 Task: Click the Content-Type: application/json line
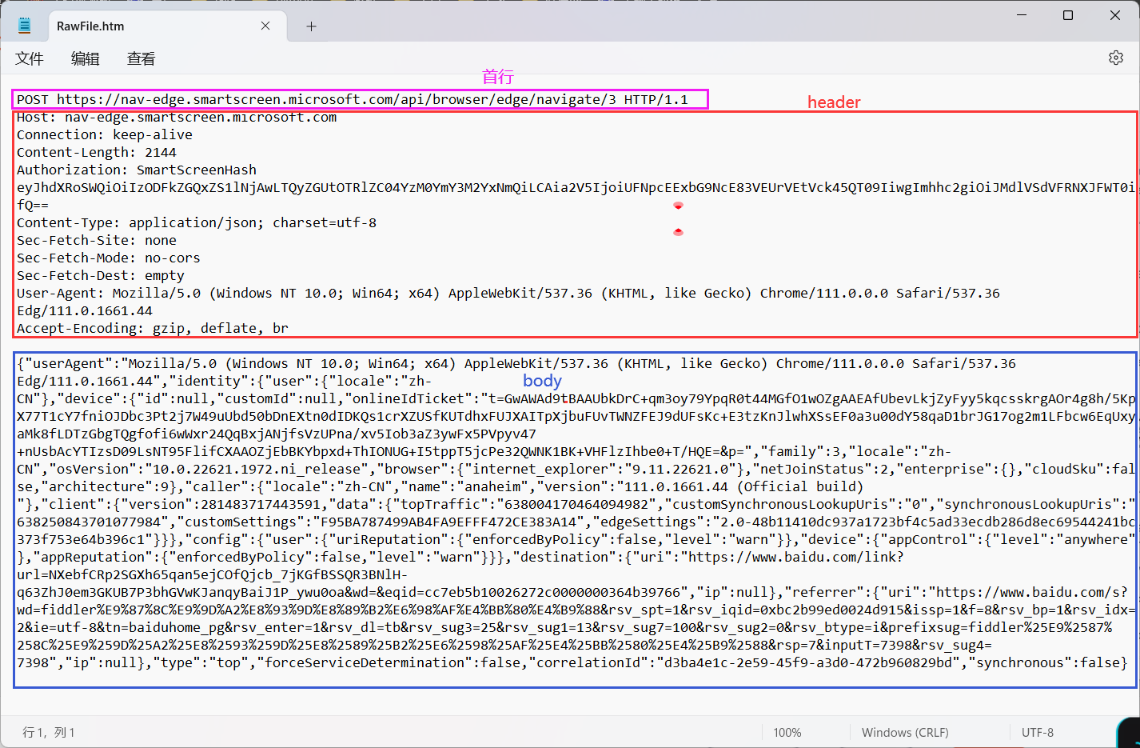pos(197,222)
